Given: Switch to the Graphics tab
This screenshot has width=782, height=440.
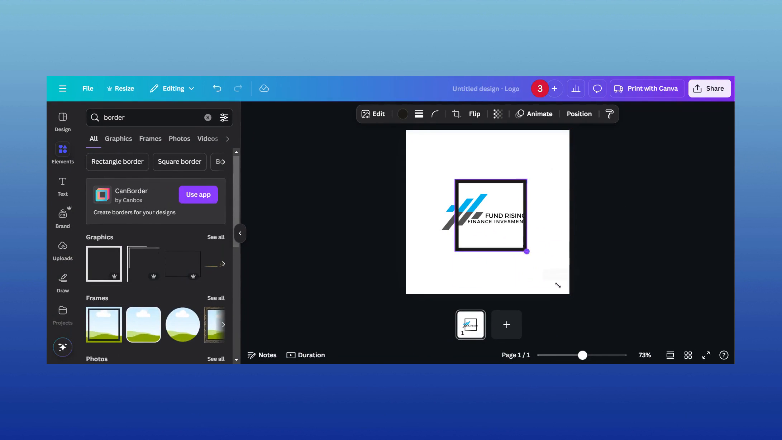Looking at the screenshot, I should (x=118, y=139).
